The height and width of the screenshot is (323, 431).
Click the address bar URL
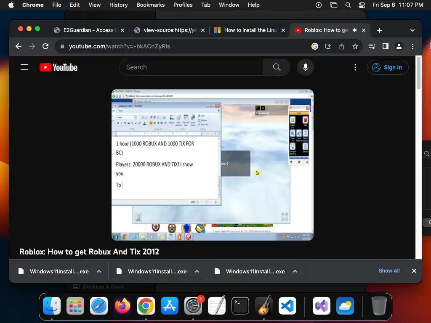pos(120,46)
